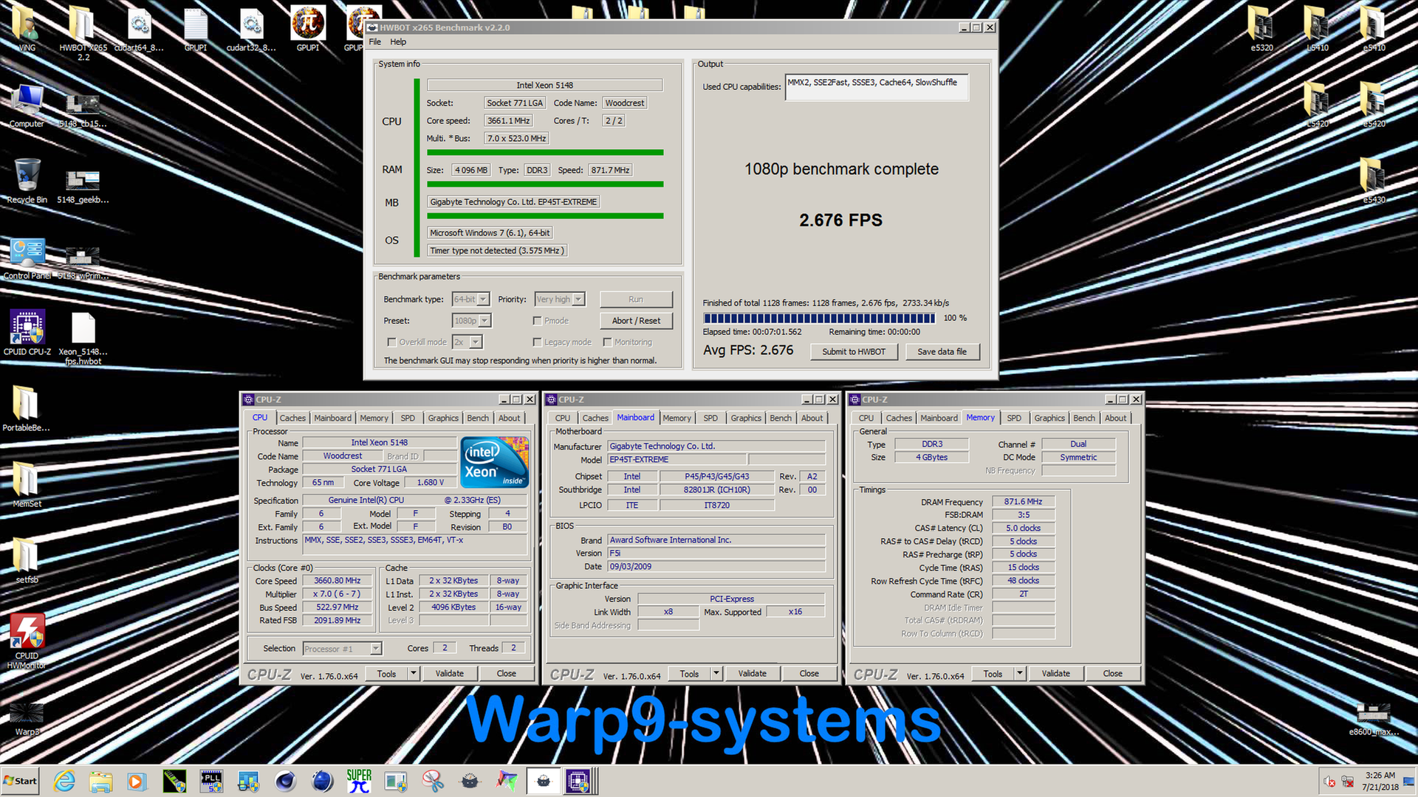
Task: Open the first GPUPI shortcut with pi logo
Action: pyautogui.click(x=308, y=28)
